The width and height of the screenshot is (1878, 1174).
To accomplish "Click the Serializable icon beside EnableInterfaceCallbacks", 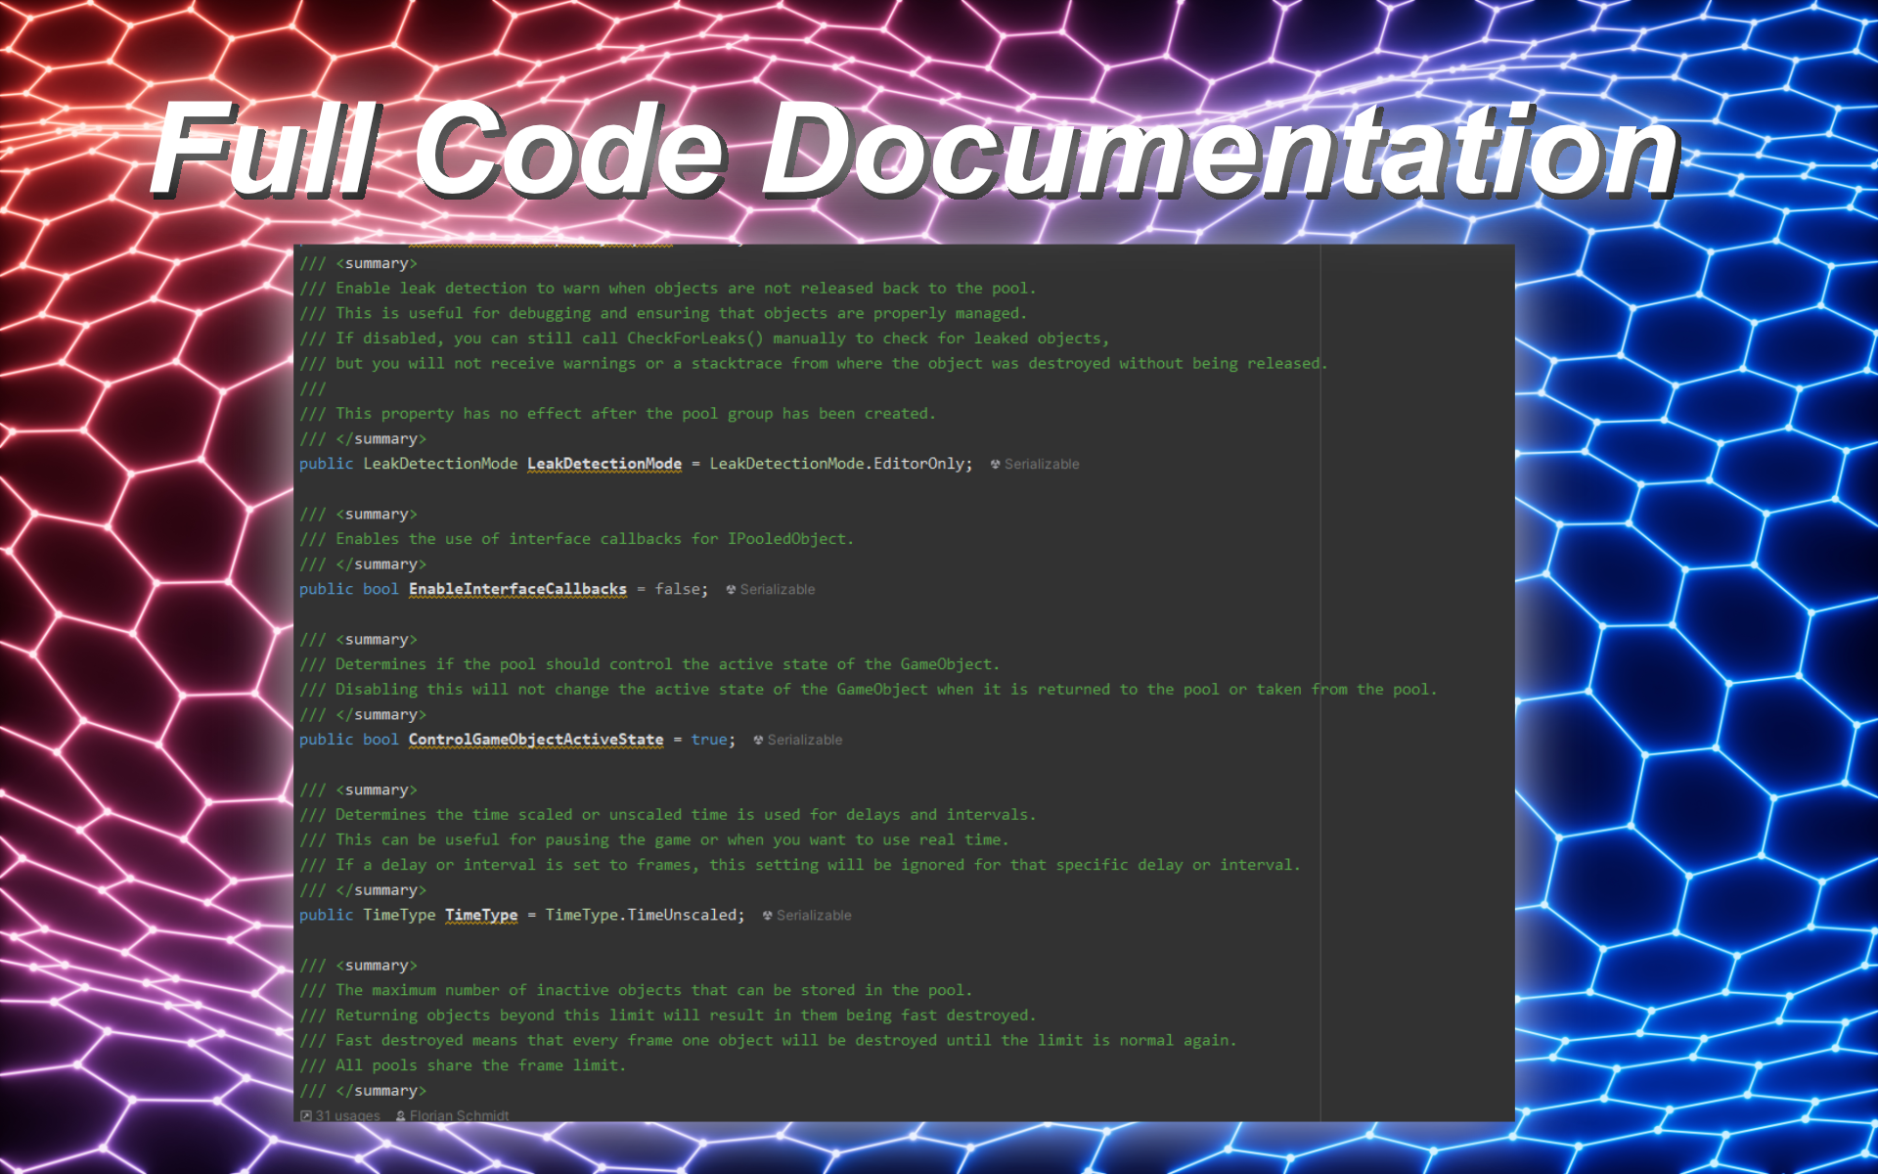I will (731, 590).
